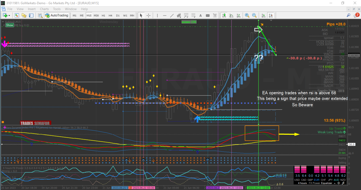This screenshot has height=190, width=361.
Task: Click the green Show button
Action: tap(10, 25)
